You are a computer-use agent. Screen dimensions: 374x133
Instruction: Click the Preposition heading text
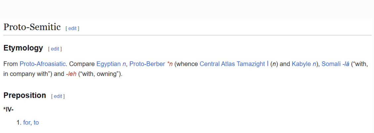[24, 95]
